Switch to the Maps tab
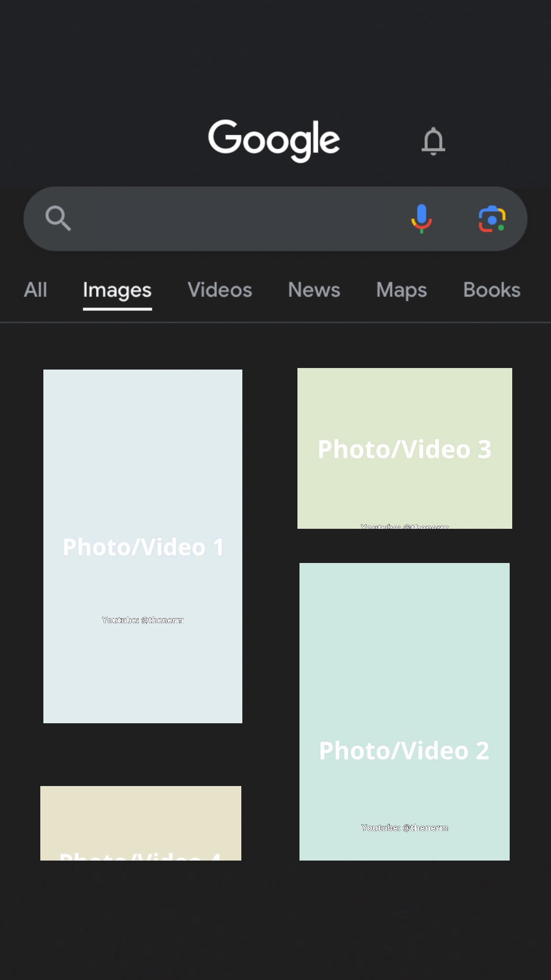551x980 pixels. tap(401, 290)
